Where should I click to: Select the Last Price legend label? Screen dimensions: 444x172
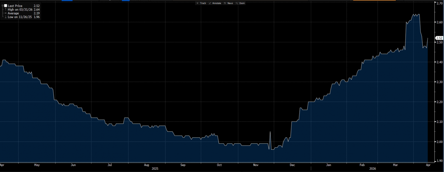click(15, 6)
